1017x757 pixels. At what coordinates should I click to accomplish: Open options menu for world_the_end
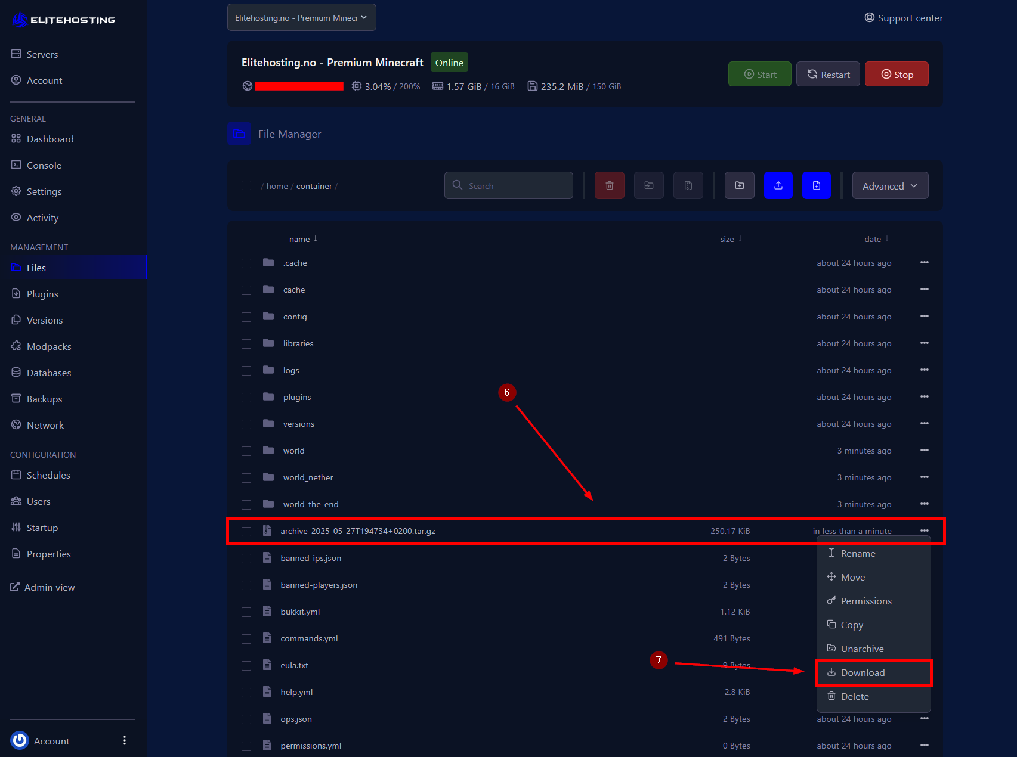(x=925, y=504)
